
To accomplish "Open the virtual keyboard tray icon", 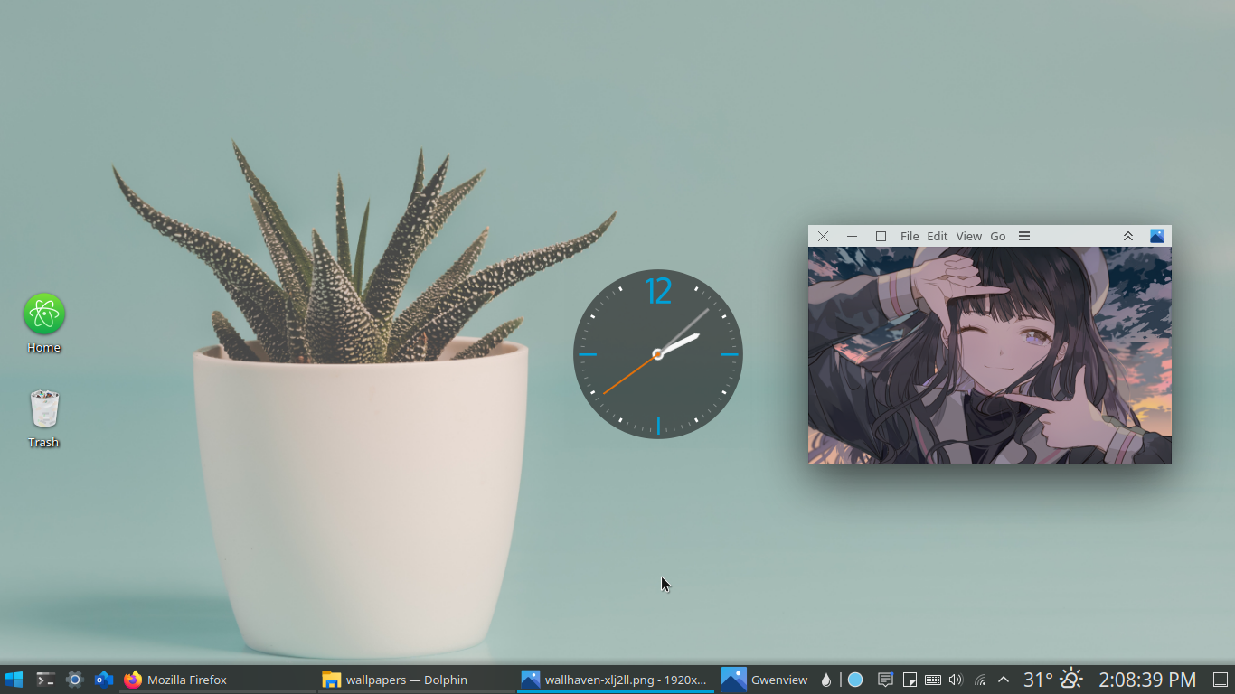I will [933, 680].
